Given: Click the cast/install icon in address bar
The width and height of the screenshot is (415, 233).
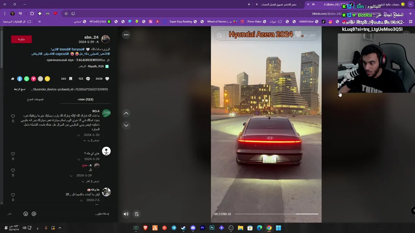Looking at the screenshot, I should (73, 14).
